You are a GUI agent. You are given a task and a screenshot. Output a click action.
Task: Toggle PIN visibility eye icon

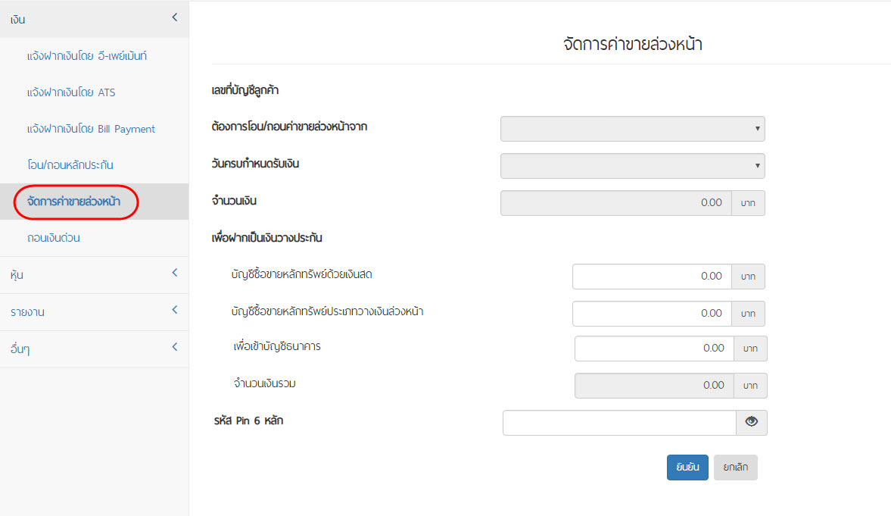[x=751, y=422]
